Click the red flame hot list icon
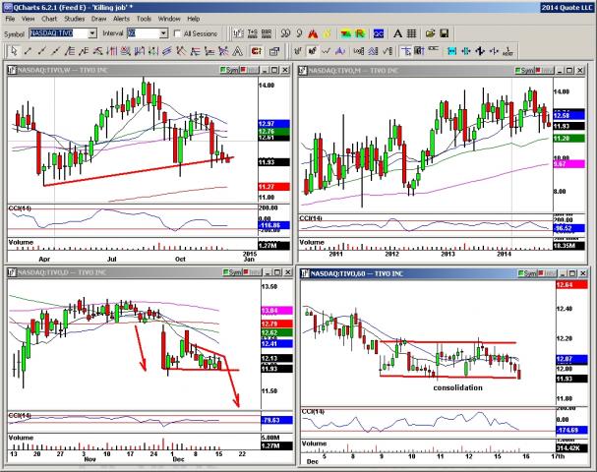This screenshot has width=597, height=472. click(x=313, y=33)
